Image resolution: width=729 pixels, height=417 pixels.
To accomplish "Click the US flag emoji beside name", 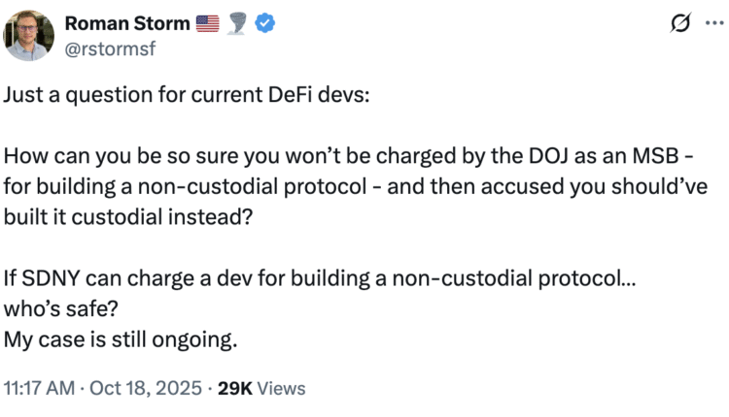I will [208, 24].
